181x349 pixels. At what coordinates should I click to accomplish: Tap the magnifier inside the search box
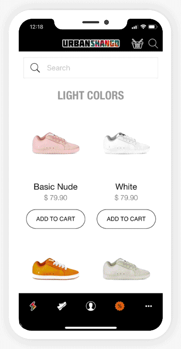35,68
